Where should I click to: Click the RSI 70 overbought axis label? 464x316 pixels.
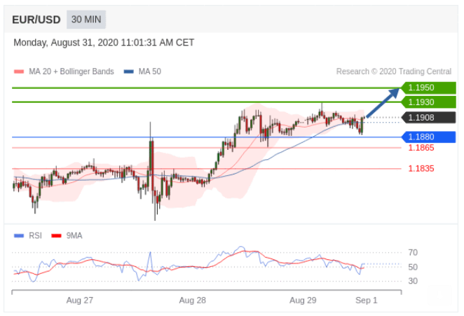pyautogui.click(x=413, y=252)
